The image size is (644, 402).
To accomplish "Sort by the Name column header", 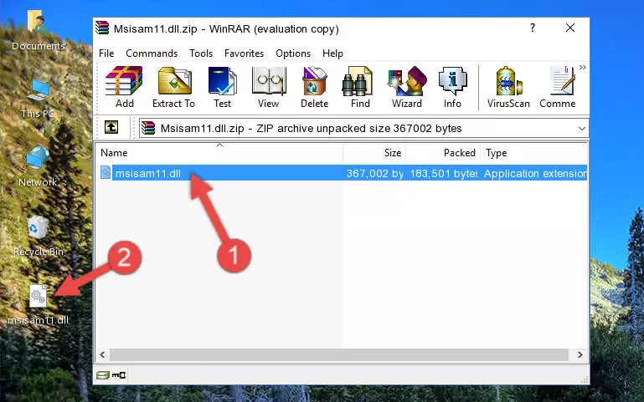I will (x=219, y=153).
